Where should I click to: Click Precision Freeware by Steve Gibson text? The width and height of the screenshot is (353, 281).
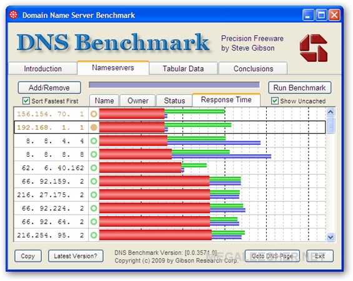coord(252,43)
